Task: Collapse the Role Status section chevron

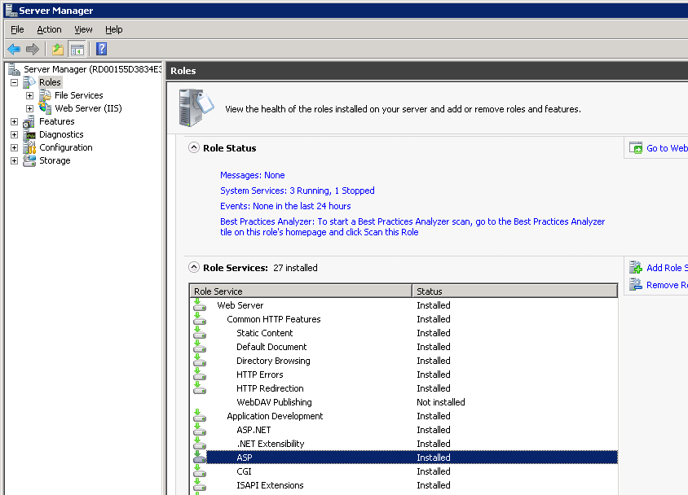Action: pos(194,148)
